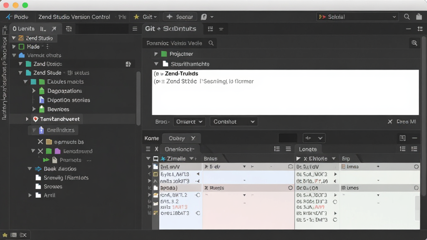This screenshot has width=427, height=240.
Task: Click the Tamitanohveret shield icon
Action: click(x=35, y=119)
